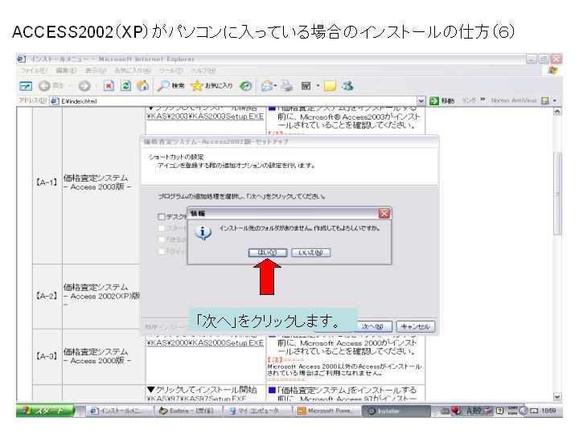The height and width of the screenshot is (434, 579).
Task: Open the お気に入り star favorites panel
Action: coord(211,86)
